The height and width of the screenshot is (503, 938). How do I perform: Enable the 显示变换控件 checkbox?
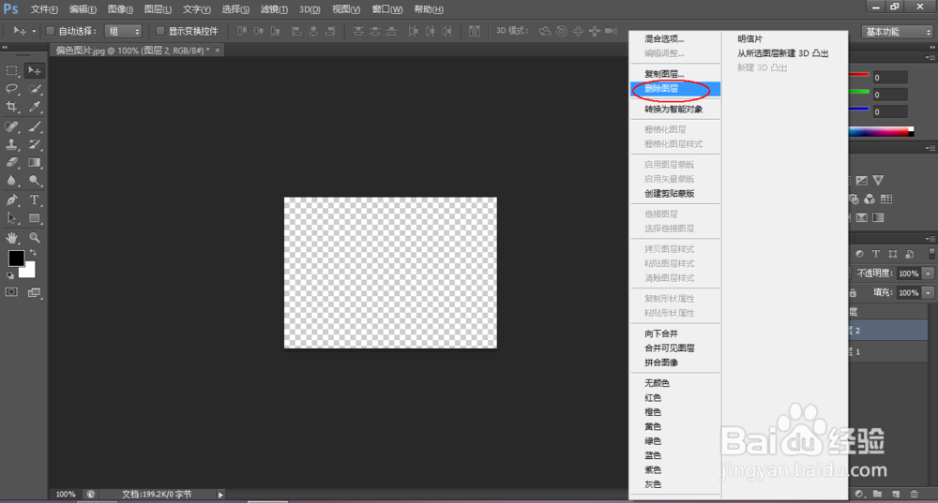click(x=159, y=31)
